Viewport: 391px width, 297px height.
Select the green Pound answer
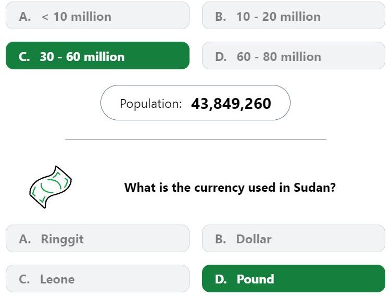(x=294, y=279)
